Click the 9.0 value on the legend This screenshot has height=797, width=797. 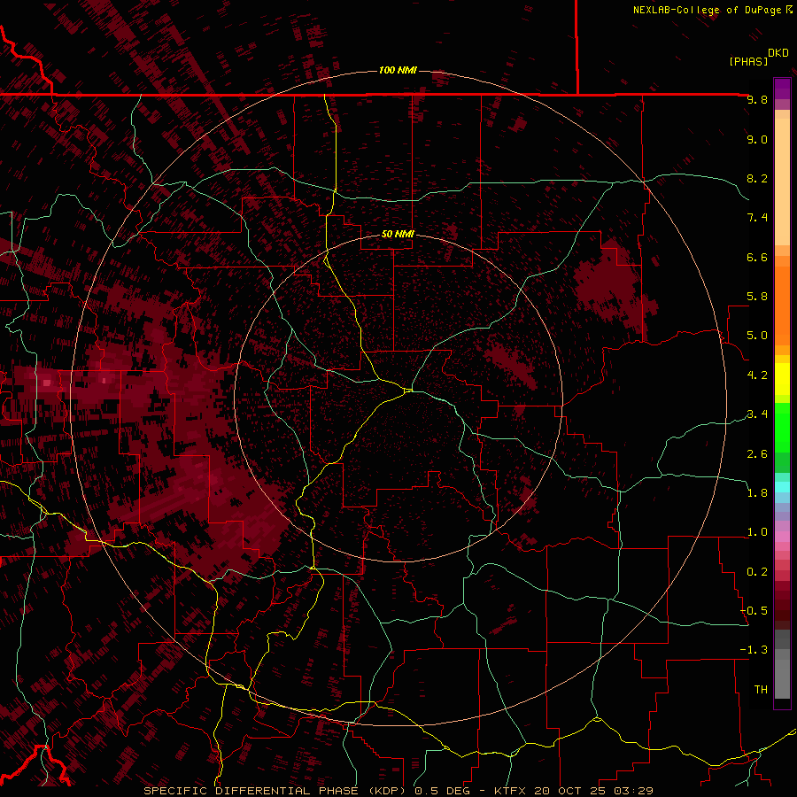[757, 139]
